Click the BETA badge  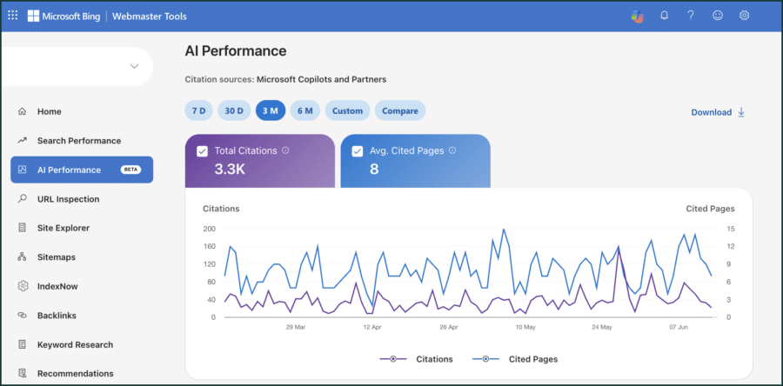pos(130,170)
